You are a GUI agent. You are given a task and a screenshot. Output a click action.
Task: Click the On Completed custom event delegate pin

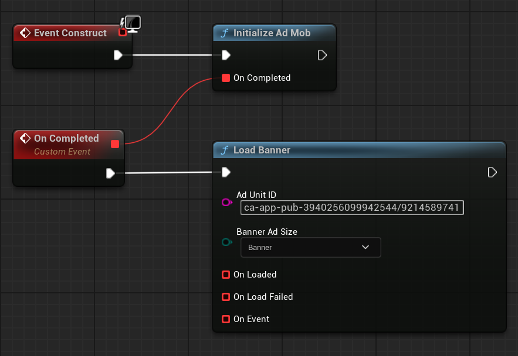click(115, 144)
